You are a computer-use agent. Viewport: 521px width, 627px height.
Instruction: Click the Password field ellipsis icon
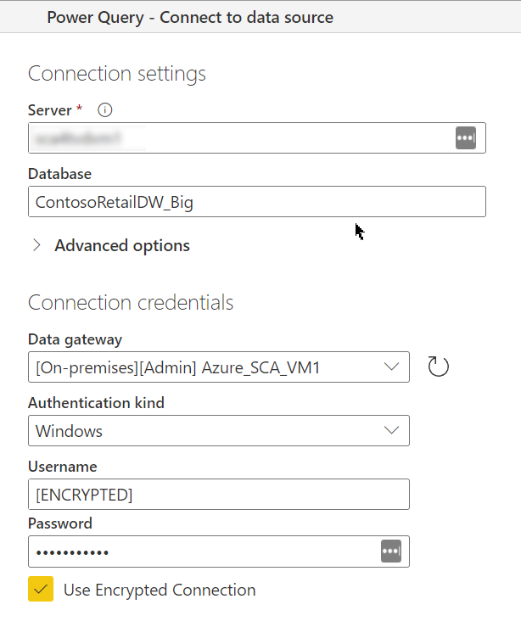[389, 551]
